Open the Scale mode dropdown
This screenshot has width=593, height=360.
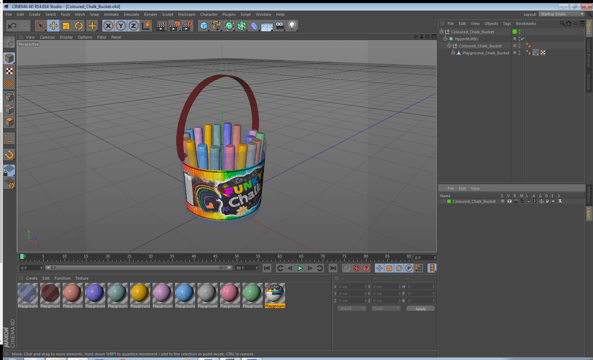tap(386, 308)
